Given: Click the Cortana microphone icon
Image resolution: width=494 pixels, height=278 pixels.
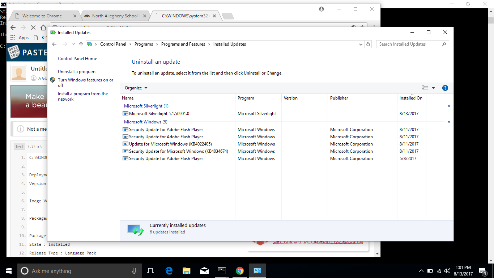Looking at the screenshot, I should click(x=134, y=271).
